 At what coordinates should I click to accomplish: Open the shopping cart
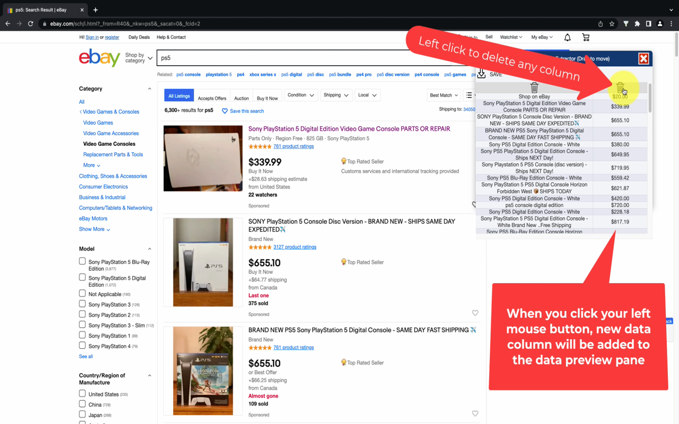coord(586,37)
